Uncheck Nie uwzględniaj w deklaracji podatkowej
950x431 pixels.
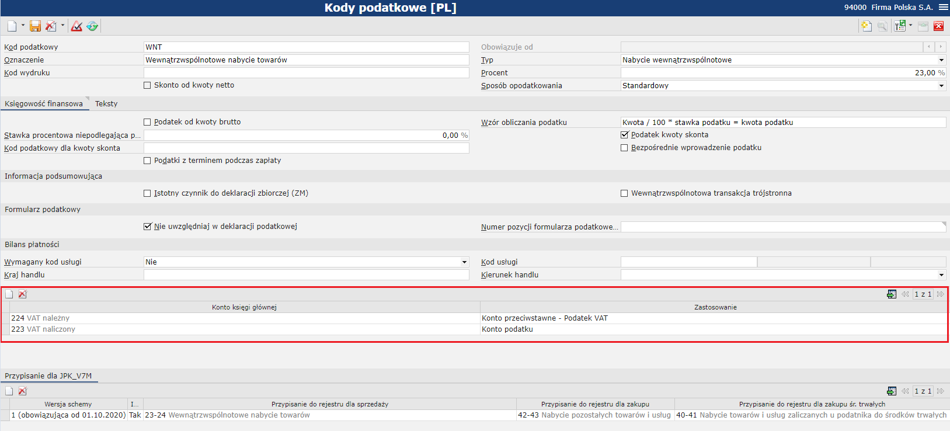(x=147, y=227)
